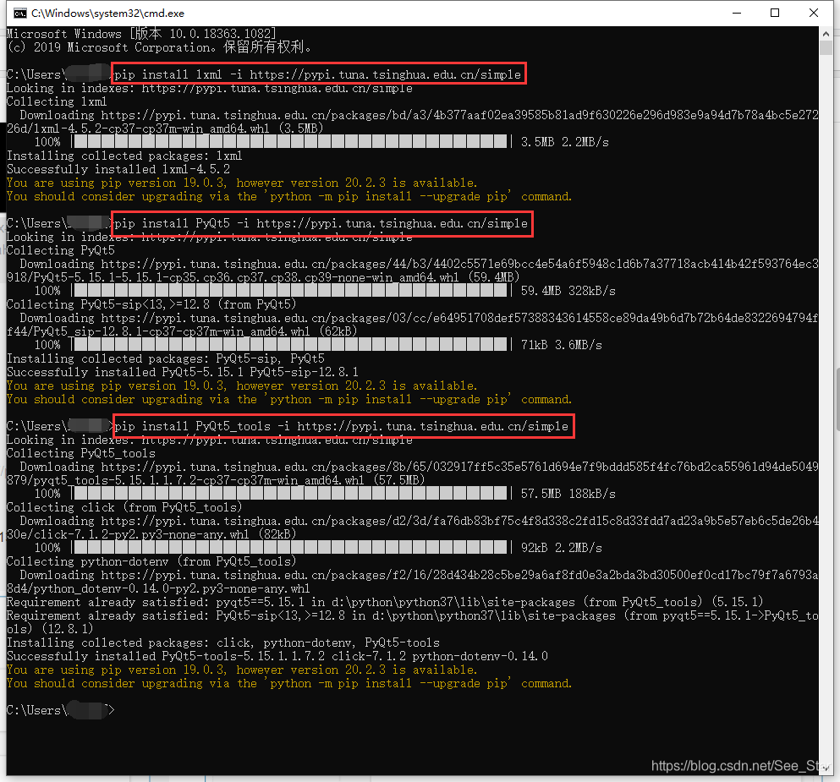This screenshot has height=782, width=840.
Task: Click the vertical scrollbar thumb
Action: [825, 47]
